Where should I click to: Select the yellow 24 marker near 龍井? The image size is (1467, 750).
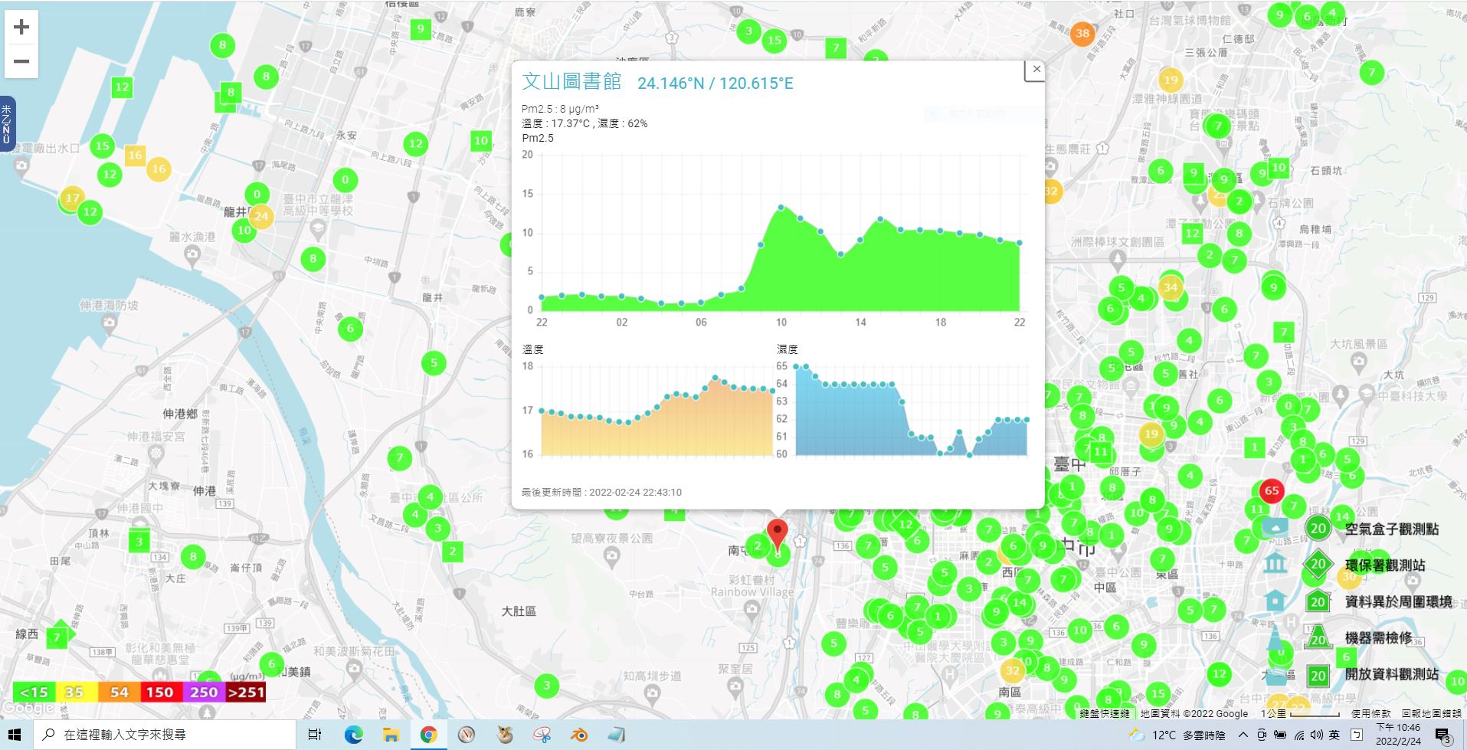point(260,216)
